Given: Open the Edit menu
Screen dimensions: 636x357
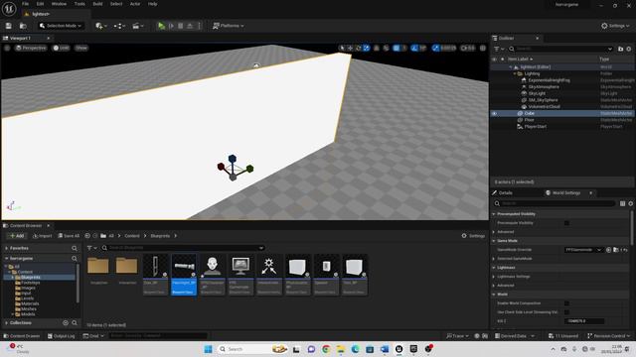Looking at the screenshot, I should click(x=40, y=4).
